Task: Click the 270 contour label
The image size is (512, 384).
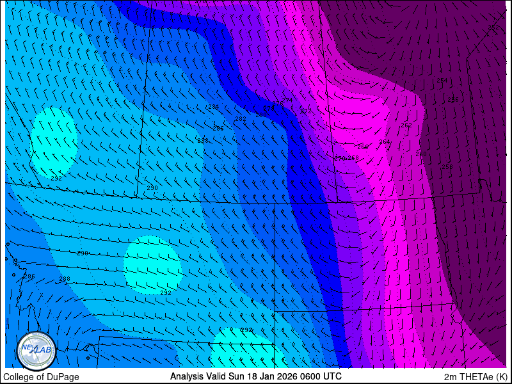Action: coord(340,158)
